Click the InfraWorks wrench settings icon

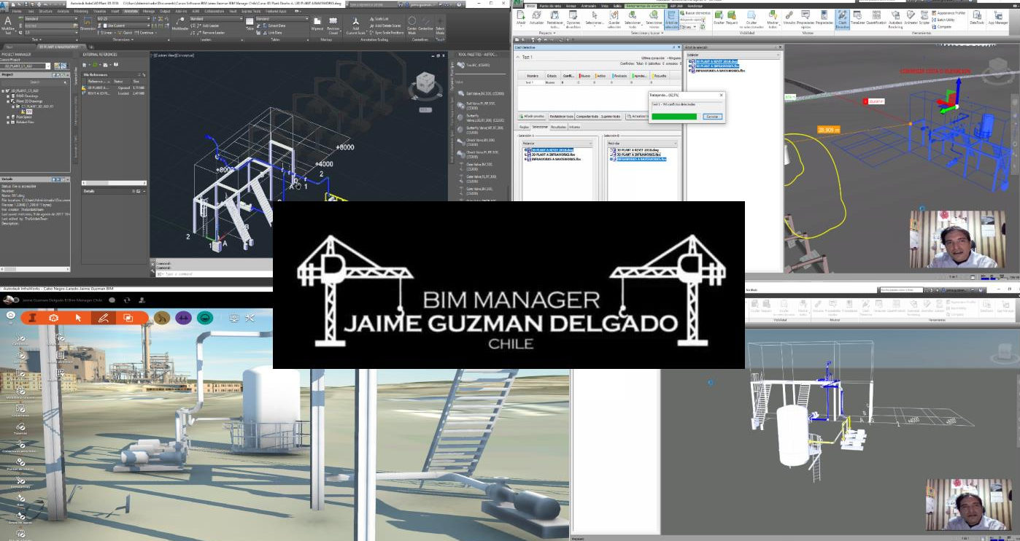(250, 318)
